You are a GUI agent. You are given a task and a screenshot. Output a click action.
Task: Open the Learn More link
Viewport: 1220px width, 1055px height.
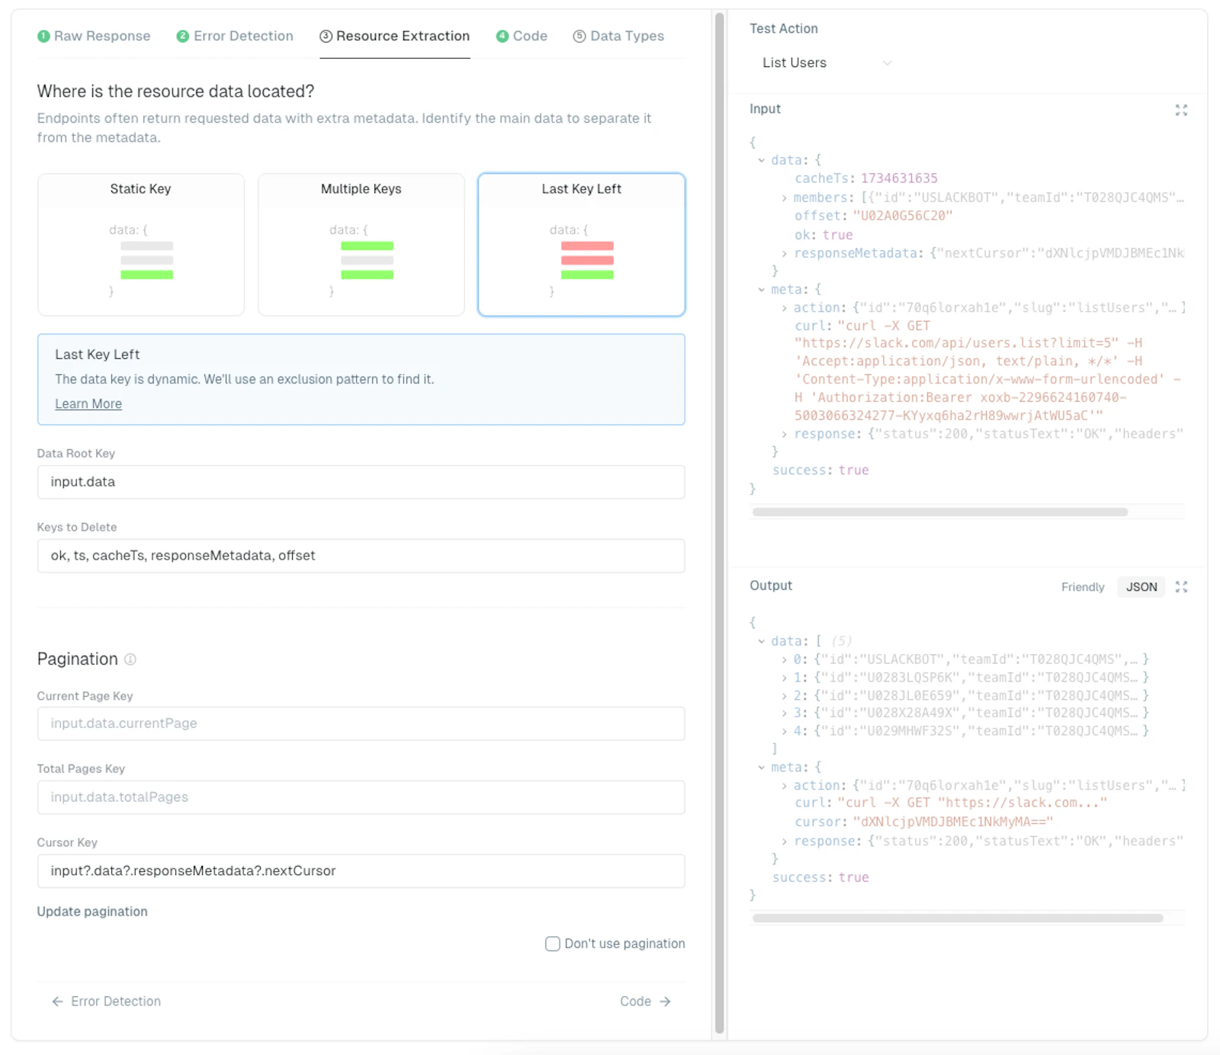[88, 404]
